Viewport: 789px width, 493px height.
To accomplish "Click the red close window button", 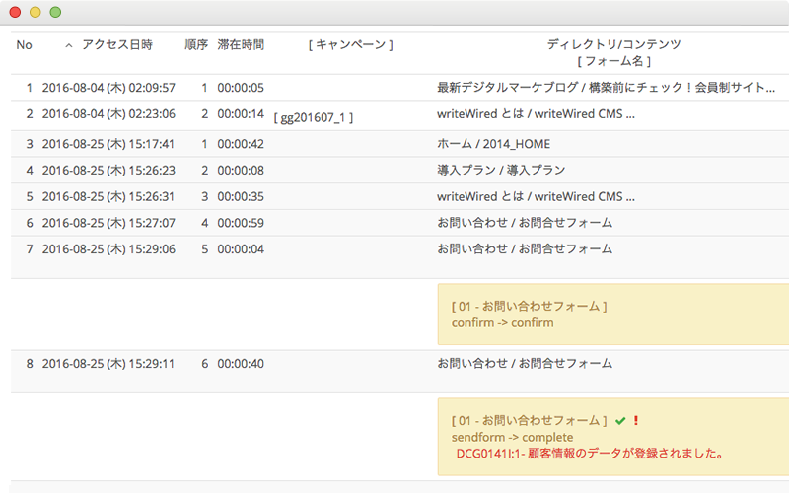I will 15,12.
